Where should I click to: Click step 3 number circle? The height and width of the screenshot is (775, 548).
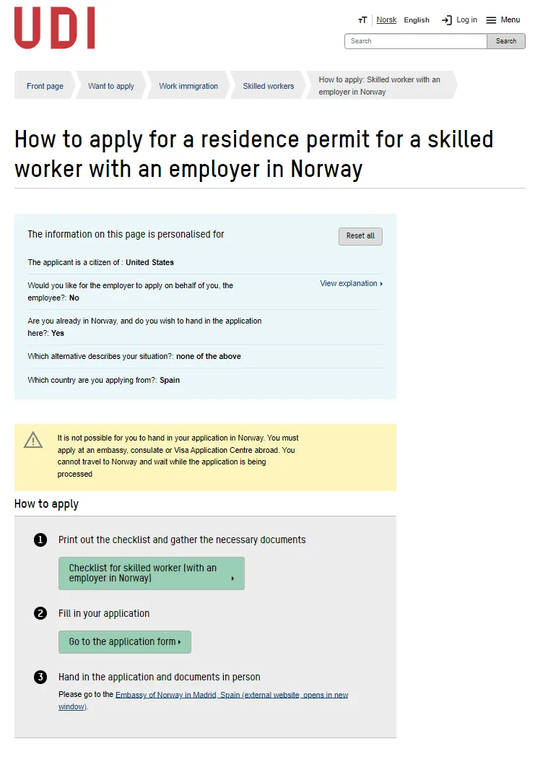40,677
